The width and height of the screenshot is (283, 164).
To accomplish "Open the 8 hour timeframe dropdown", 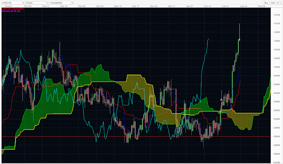I will point(37,3).
